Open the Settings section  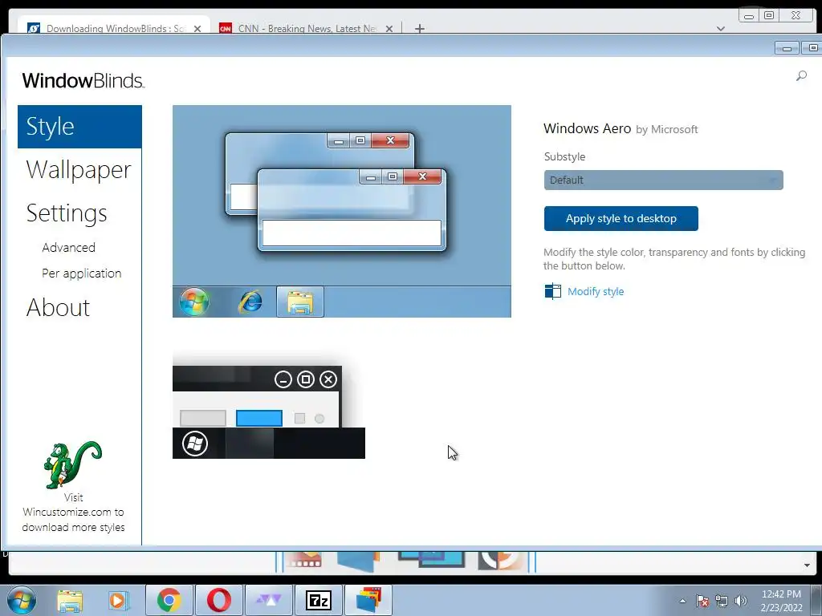pyautogui.click(x=67, y=213)
